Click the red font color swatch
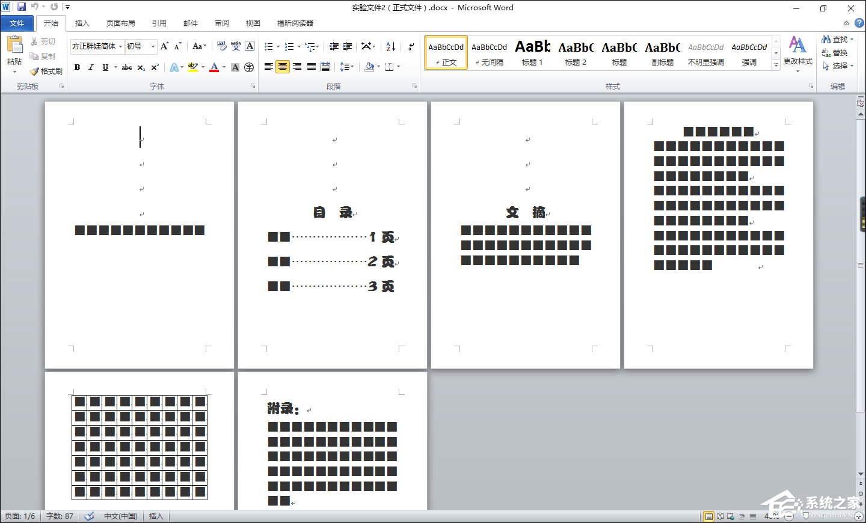The image size is (866, 523). coord(214,67)
